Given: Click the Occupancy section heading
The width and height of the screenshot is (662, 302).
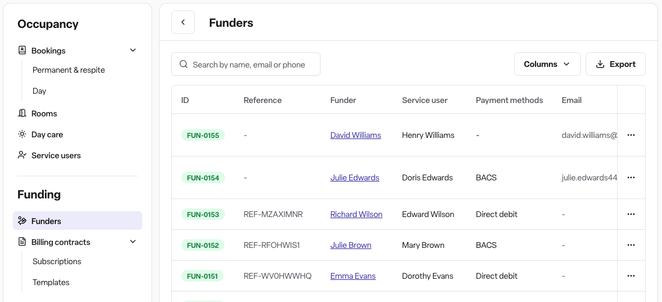Looking at the screenshot, I should coord(48,24).
